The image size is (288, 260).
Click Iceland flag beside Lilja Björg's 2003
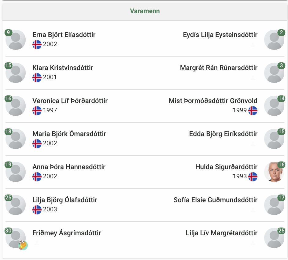[37, 210]
